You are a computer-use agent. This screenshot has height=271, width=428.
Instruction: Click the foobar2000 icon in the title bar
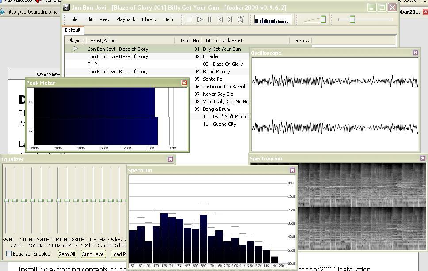point(66,7)
